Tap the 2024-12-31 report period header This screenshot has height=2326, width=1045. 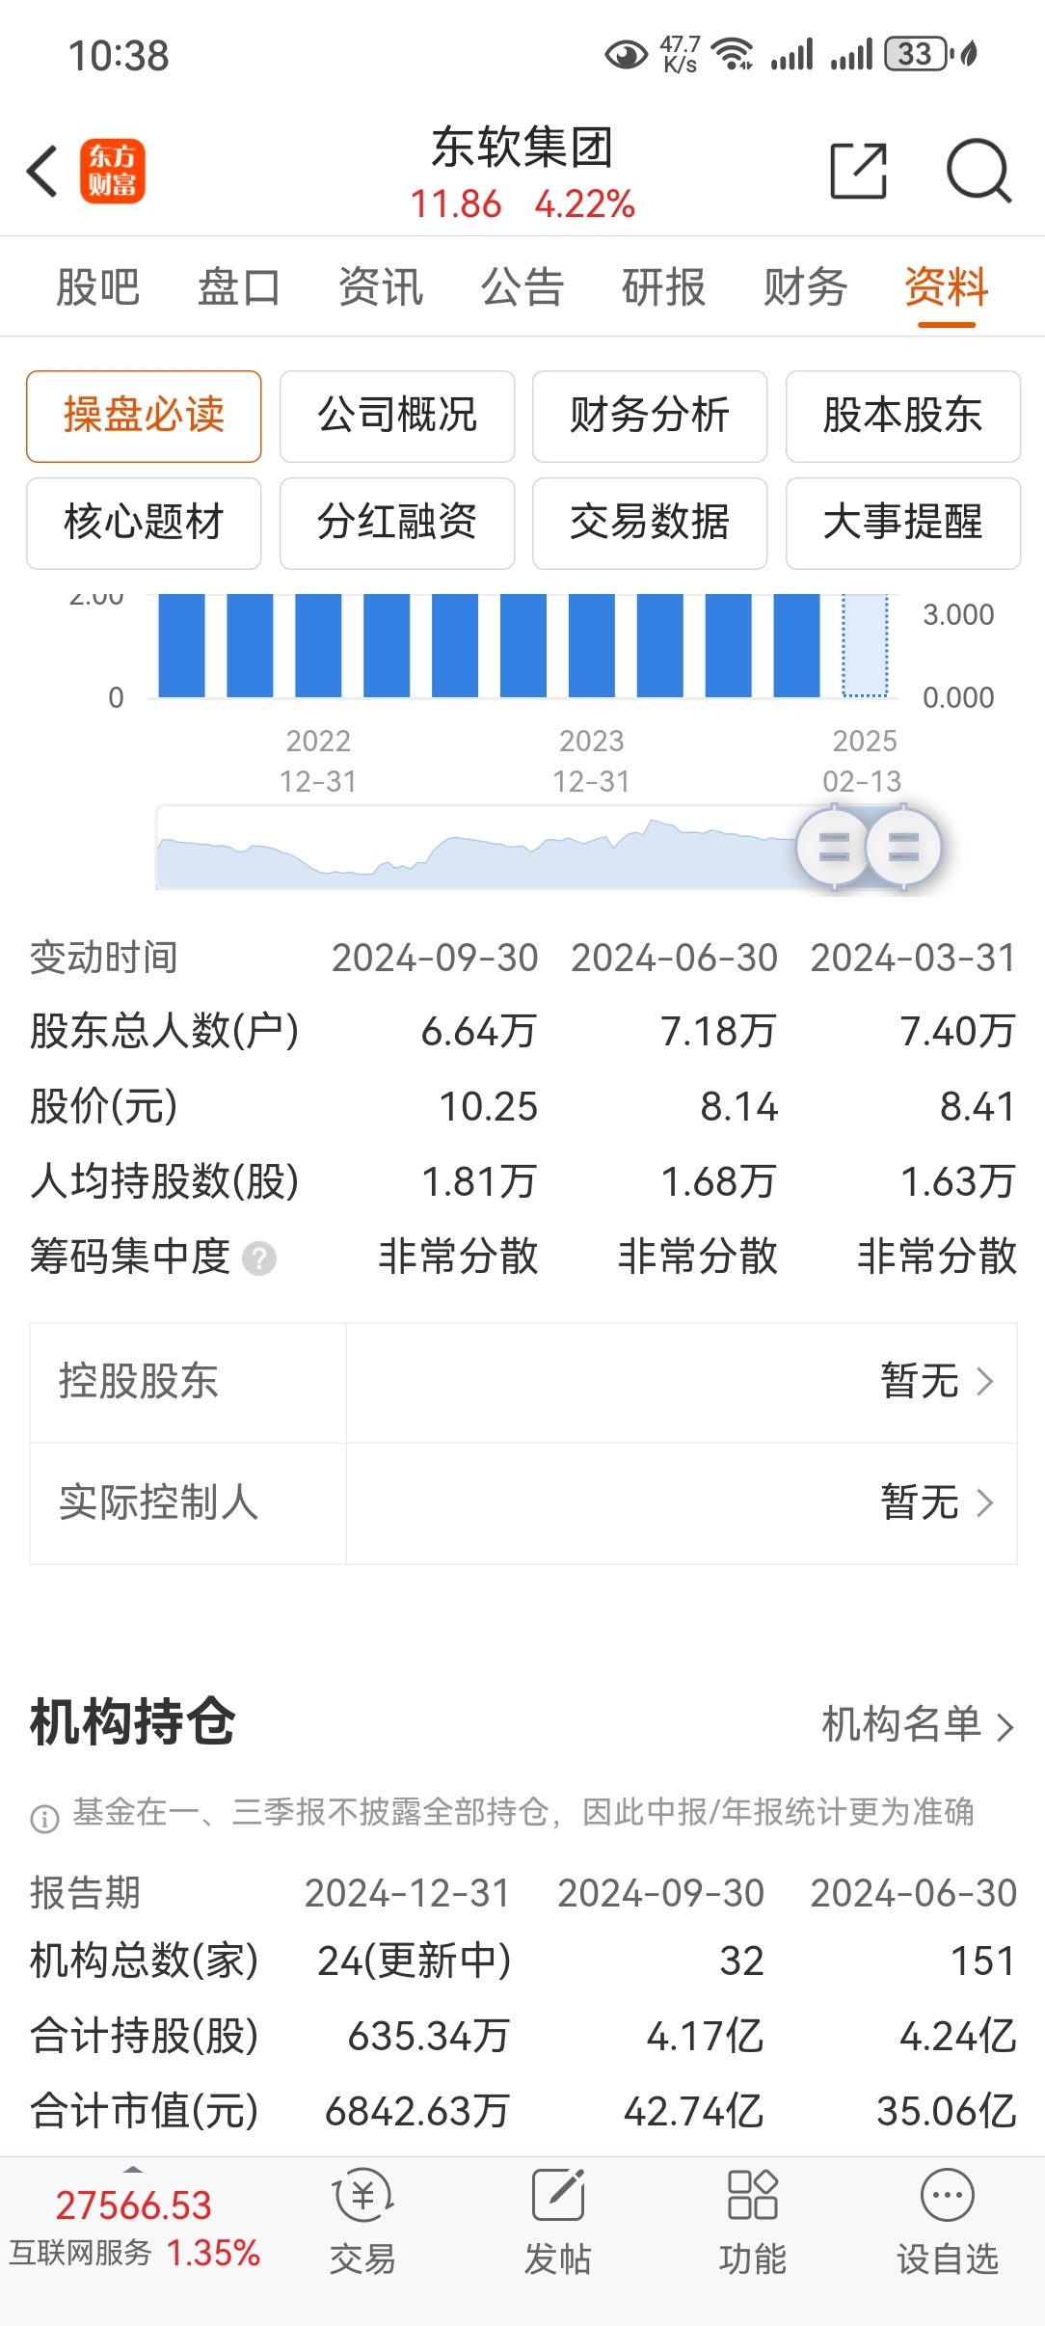pyautogui.click(x=408, y=1894)
